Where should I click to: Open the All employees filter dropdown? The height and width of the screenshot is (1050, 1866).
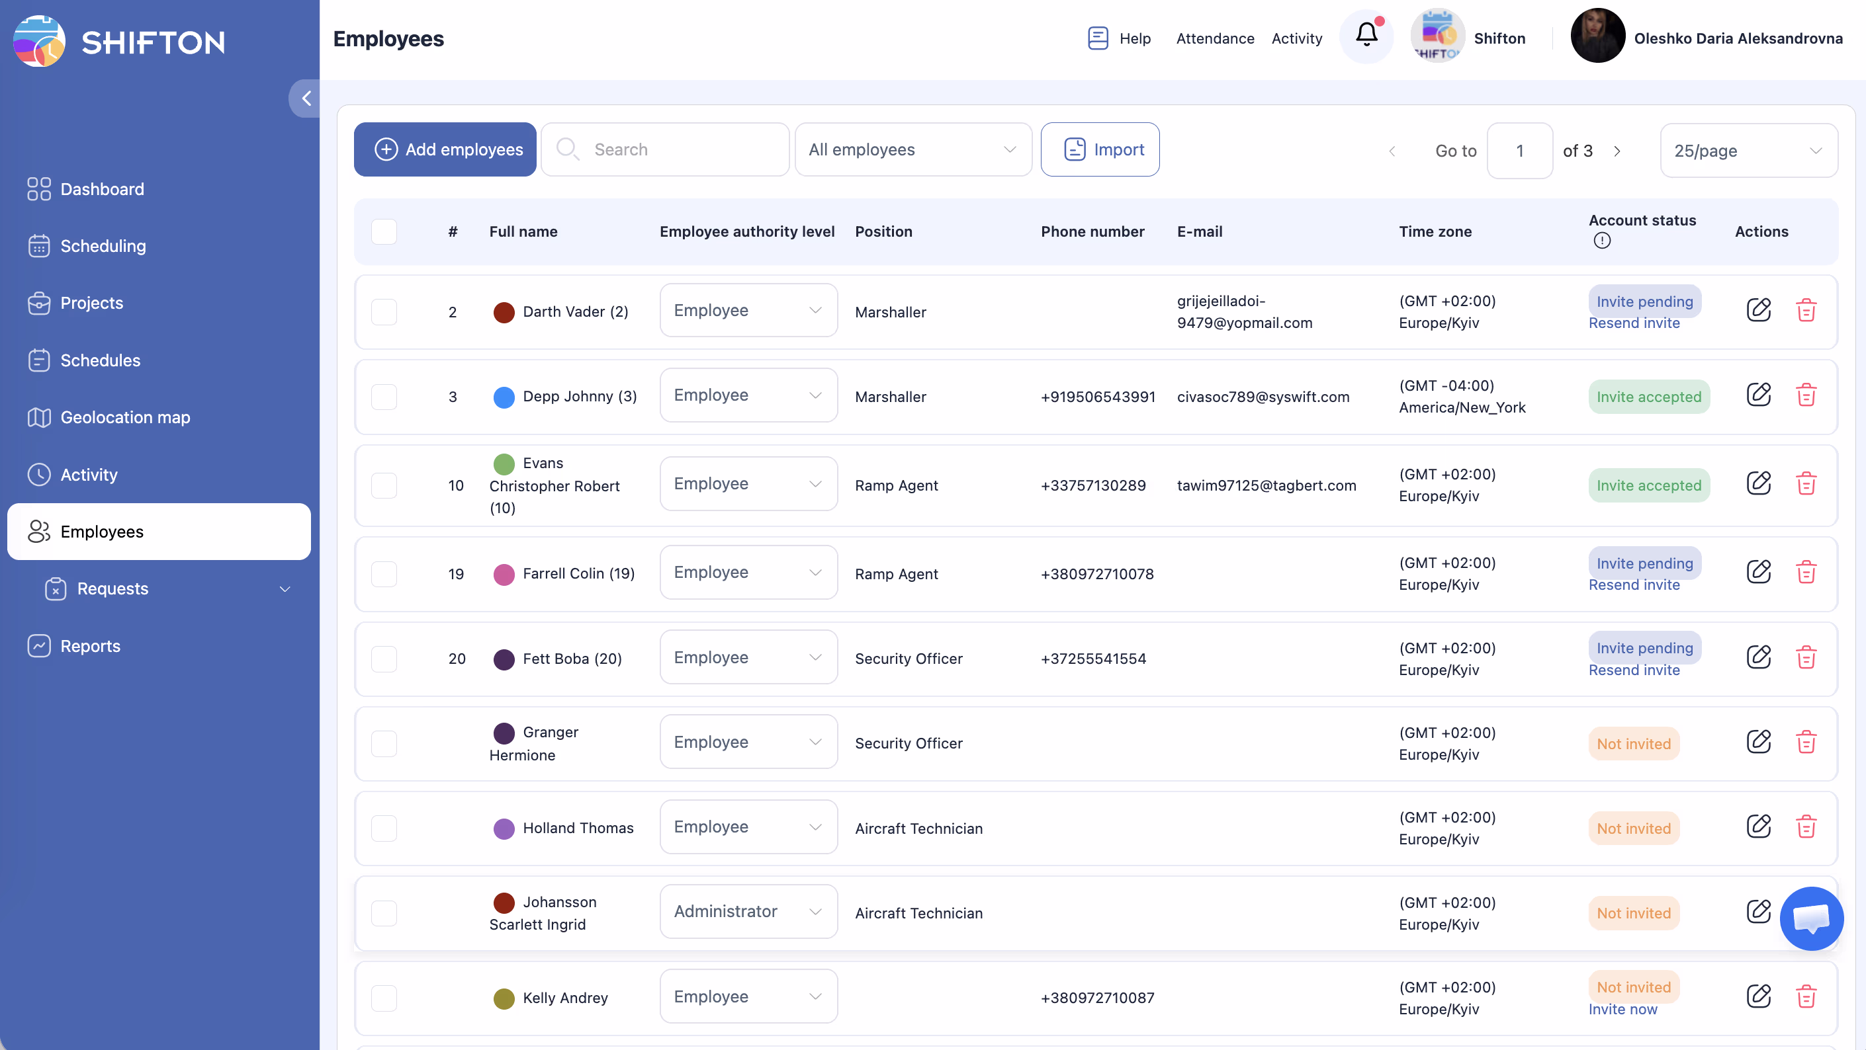912,150
